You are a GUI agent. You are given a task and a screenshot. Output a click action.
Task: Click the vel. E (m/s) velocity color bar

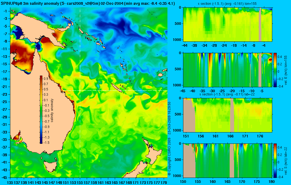pyautogui.click(x=275, y=70)
